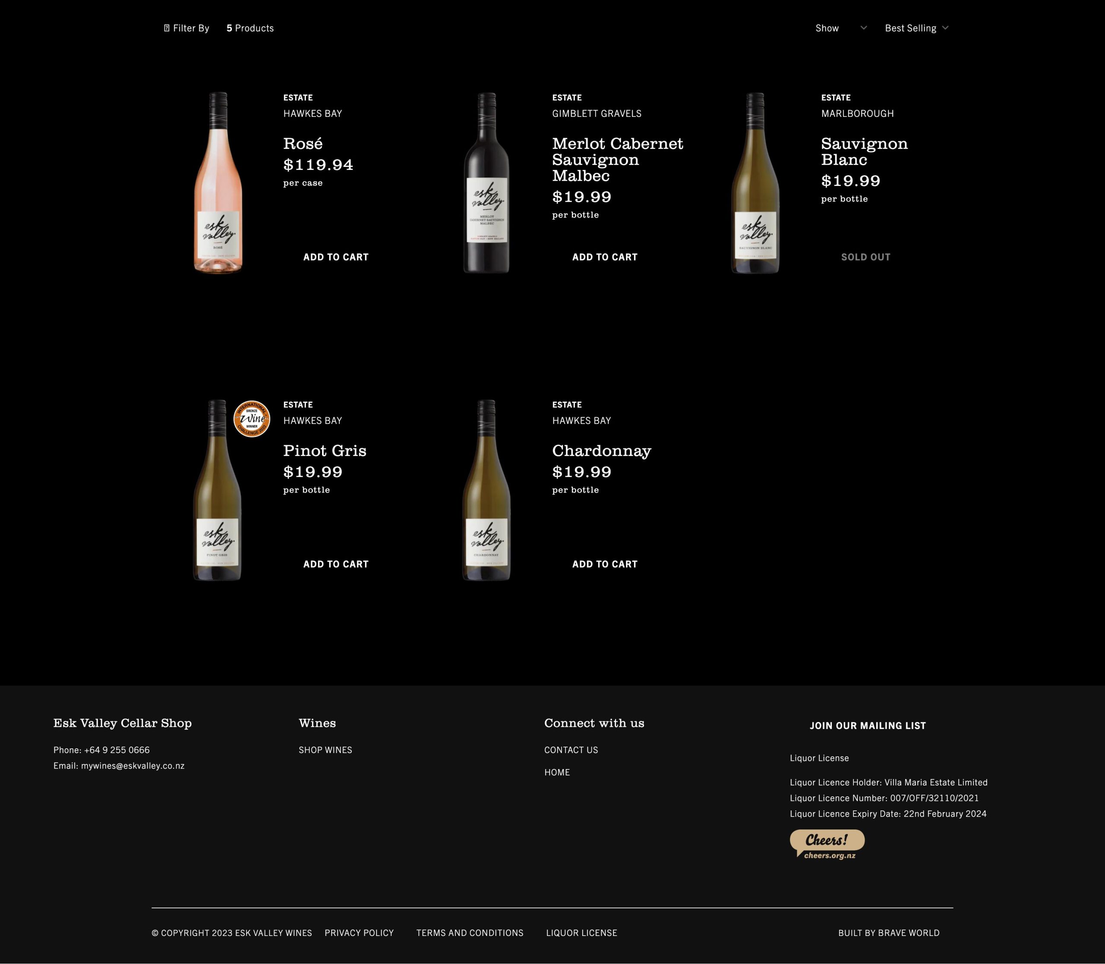
Task: Click the Liquor Licence Number text line
Action: click(x=884, y=798)
